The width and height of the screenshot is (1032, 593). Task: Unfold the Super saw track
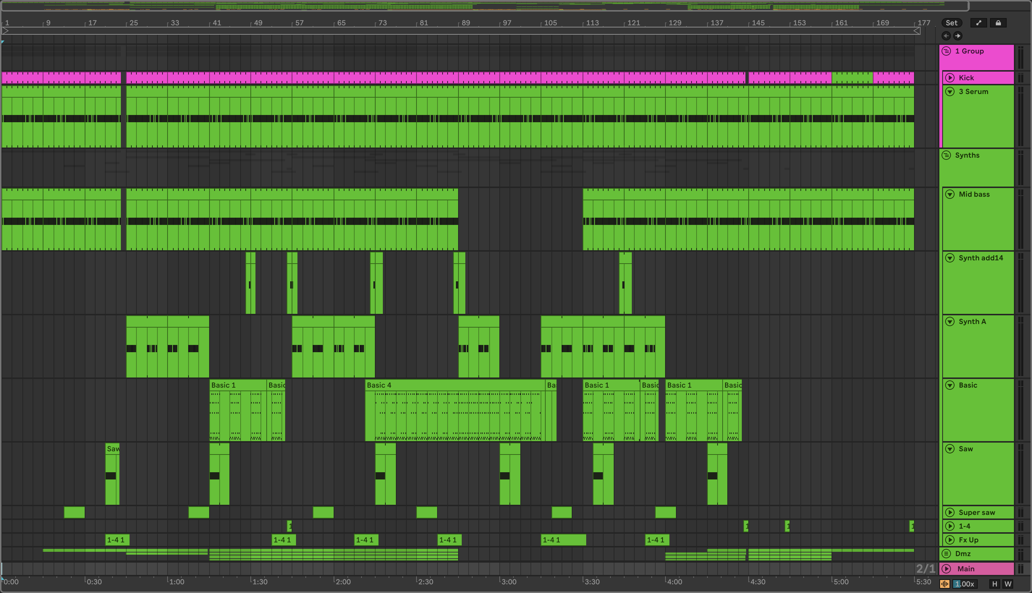point(949,512)
